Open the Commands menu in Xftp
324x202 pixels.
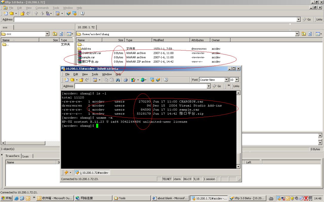[42, 8]
